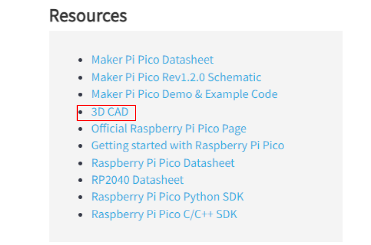Click the 3D CAD link
The width and height of the screenshot is (371, 245).
[x=110, y=112]
